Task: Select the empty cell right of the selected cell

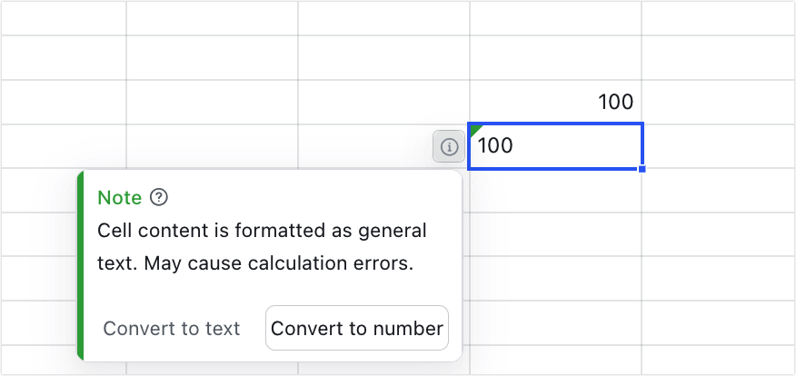Action: [x=718, y=146]
